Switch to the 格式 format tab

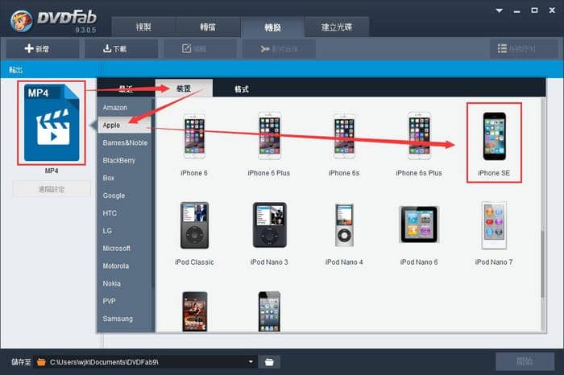(x=242, y=89)
